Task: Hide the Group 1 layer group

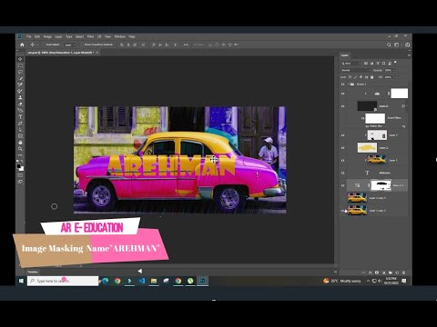Action: click(x=343, y=84)
